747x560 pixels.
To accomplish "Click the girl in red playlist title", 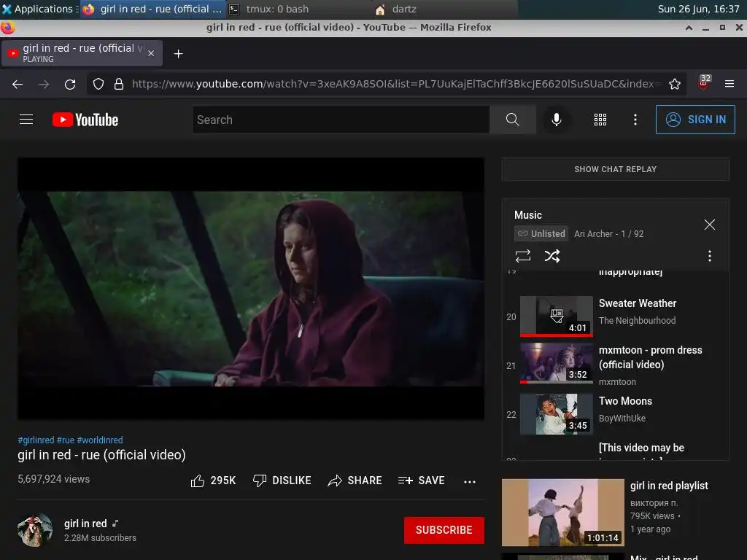I will pyautogui.click(x=669, y=486).
